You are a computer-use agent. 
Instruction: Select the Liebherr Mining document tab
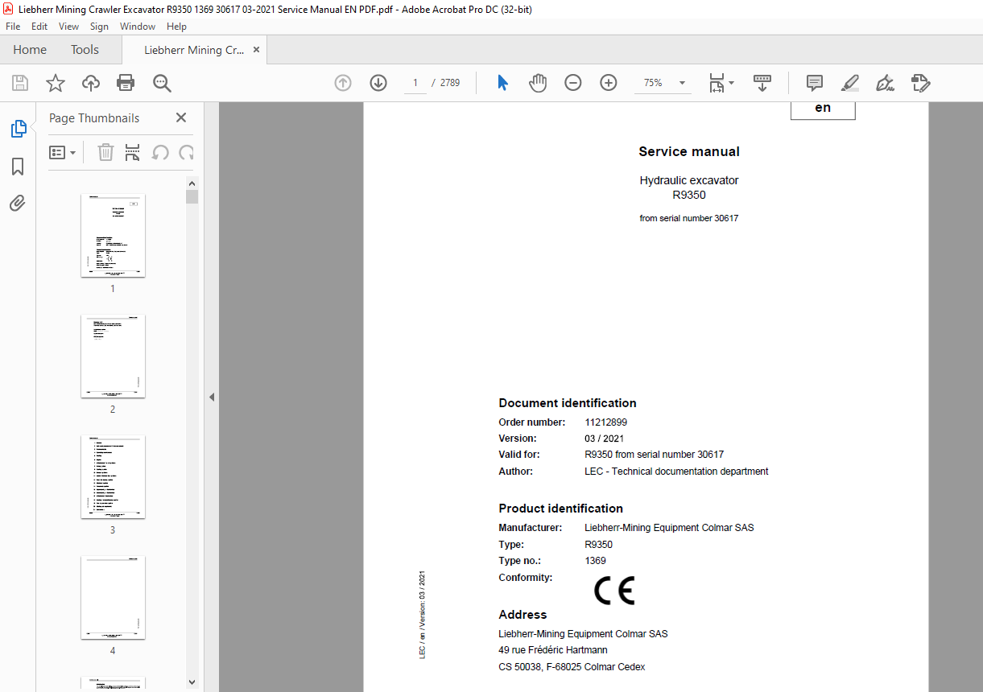[194, 50]
